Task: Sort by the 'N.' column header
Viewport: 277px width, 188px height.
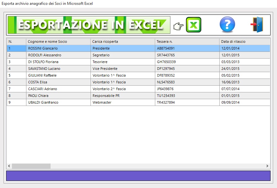Action: [16, 42]
